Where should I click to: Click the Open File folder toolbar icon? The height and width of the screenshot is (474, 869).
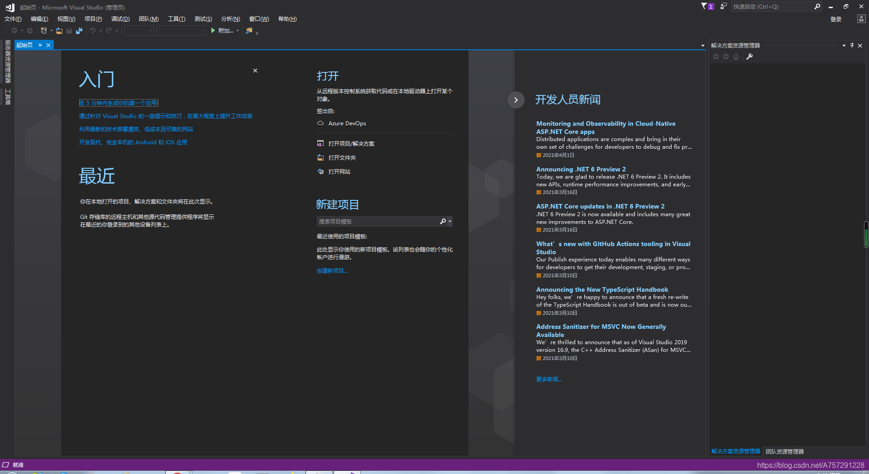pyautogui.click(x=59, y=31)
